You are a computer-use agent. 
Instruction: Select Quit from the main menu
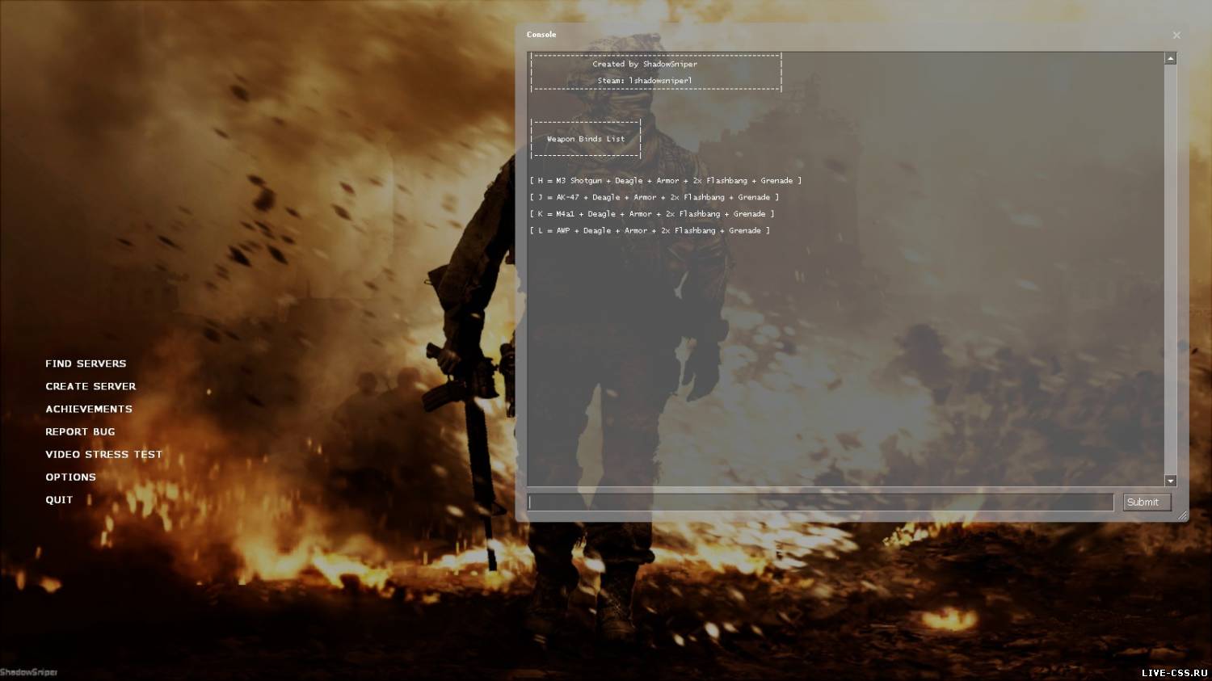click(x=59, y=499)
